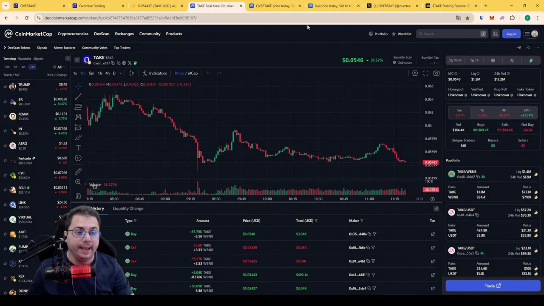Viewport: 544px width, 306px height.
Task: Open the DexScan menu
Action: 102,34
